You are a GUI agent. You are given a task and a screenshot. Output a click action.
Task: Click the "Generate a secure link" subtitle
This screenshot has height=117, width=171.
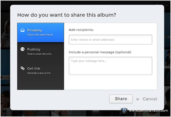coord(39,73)
